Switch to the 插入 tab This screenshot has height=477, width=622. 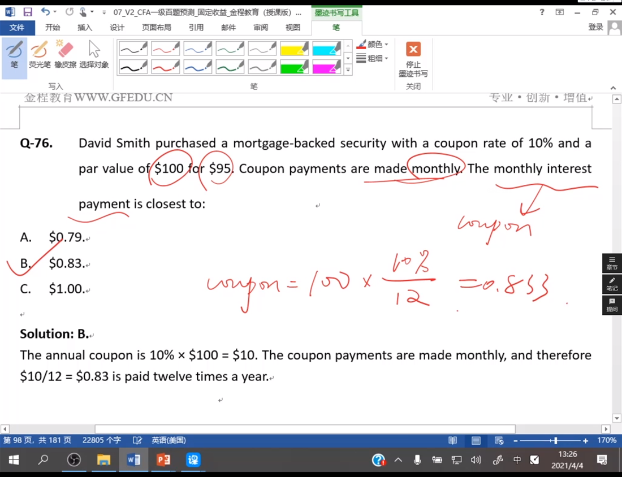84,27
